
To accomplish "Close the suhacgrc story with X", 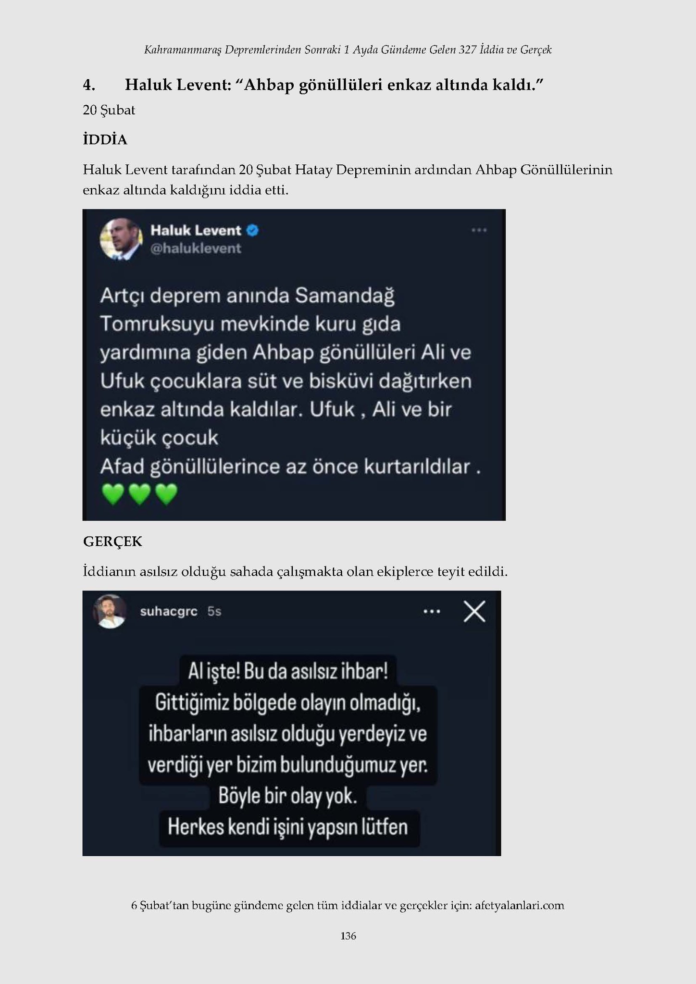I will tap(474, 612).
